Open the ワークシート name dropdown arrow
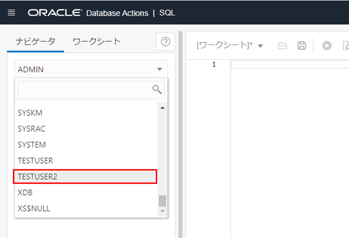The image size is (349, 238). 260,46
